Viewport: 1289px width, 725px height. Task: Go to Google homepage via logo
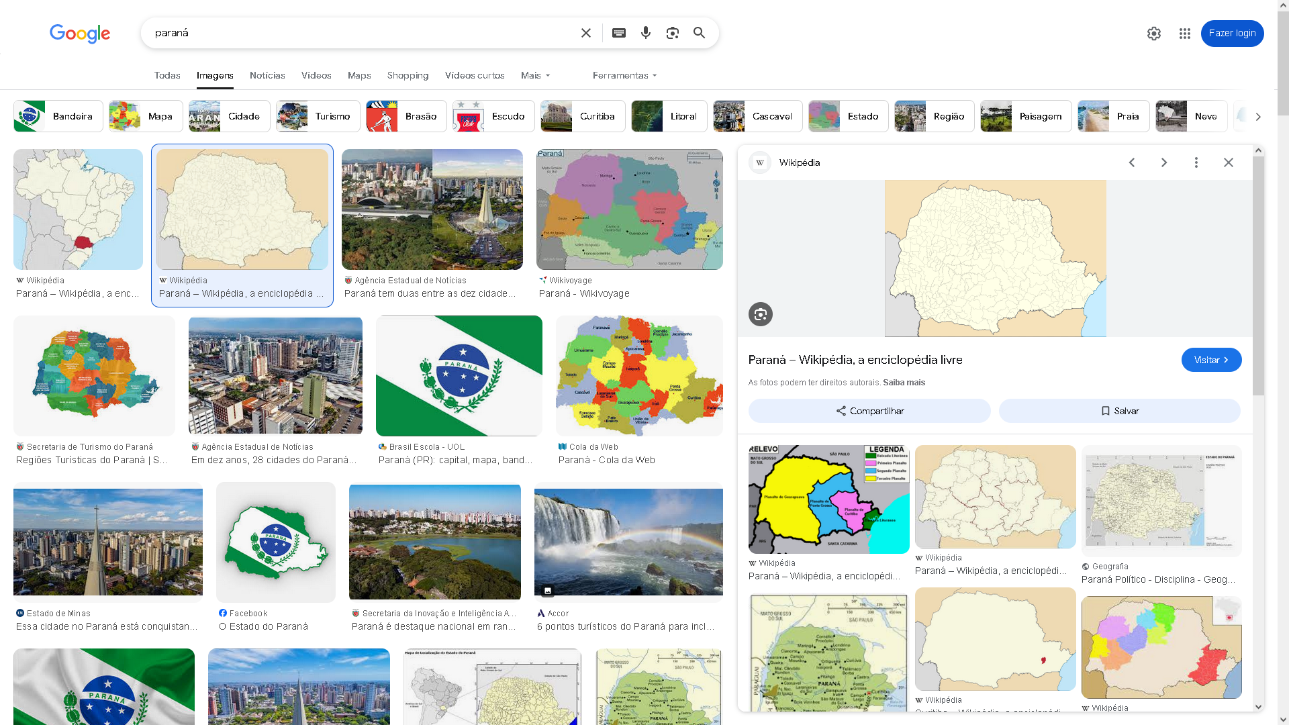coord(80,34)
